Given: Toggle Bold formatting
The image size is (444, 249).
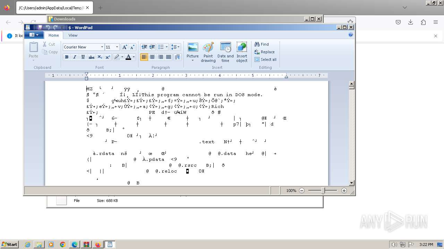Looking at the screenshot, I should point(67,57).
